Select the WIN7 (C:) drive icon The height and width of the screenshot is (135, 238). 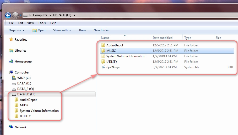14,78
